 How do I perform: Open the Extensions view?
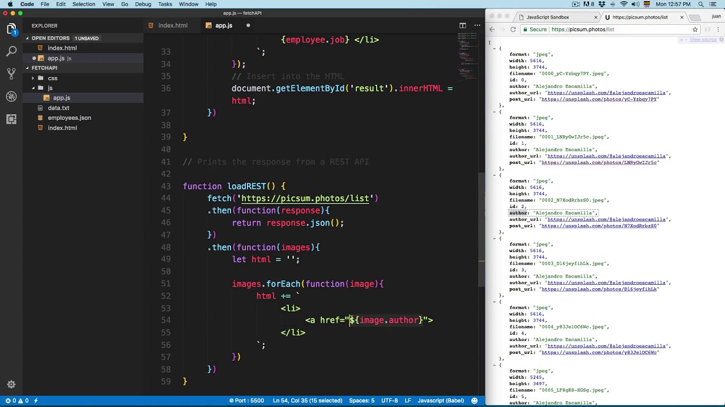pos(11,119)
